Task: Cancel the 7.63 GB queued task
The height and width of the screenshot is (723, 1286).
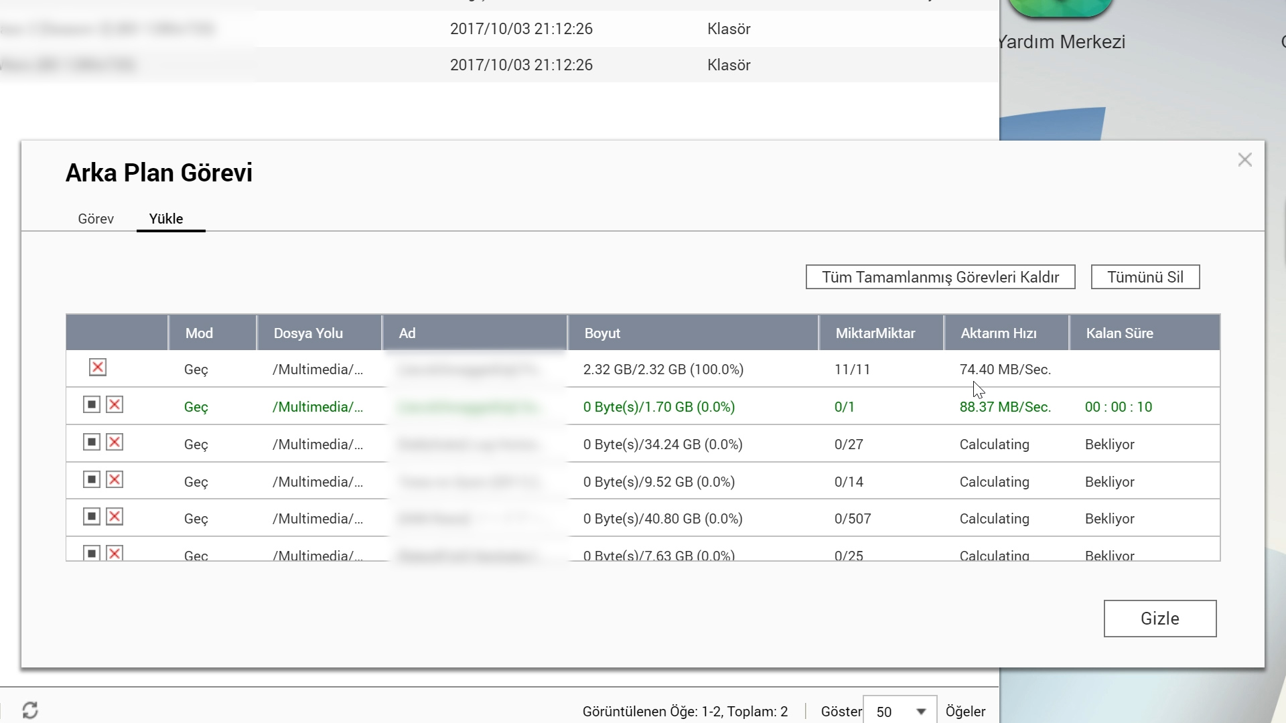Action: tap(115, 553)
